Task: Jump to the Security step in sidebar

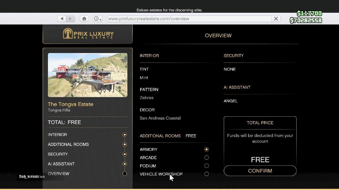Action: (58, 154)
